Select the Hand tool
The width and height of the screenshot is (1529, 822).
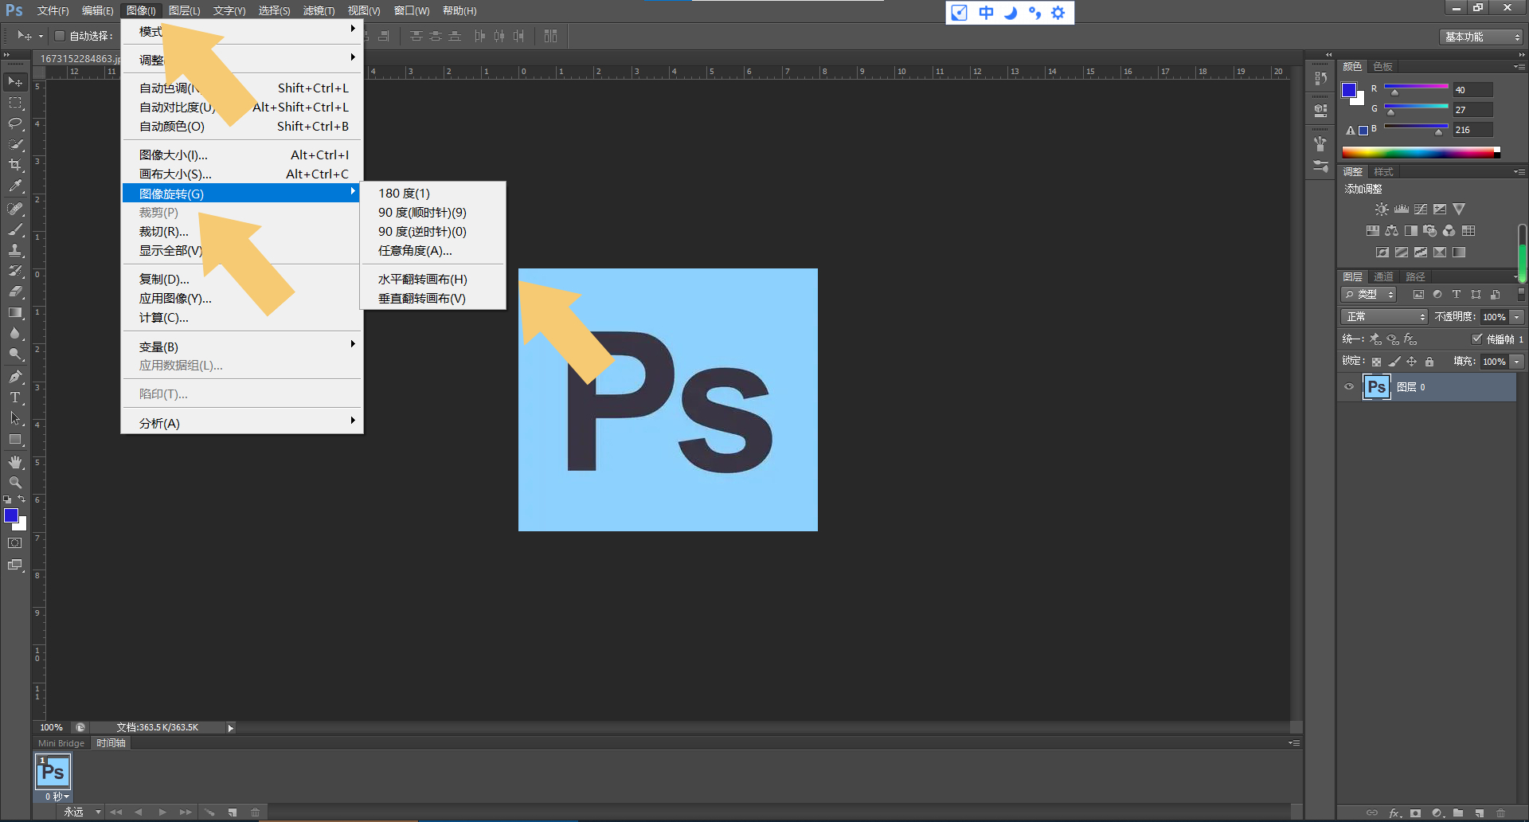[x=15, y=462]
